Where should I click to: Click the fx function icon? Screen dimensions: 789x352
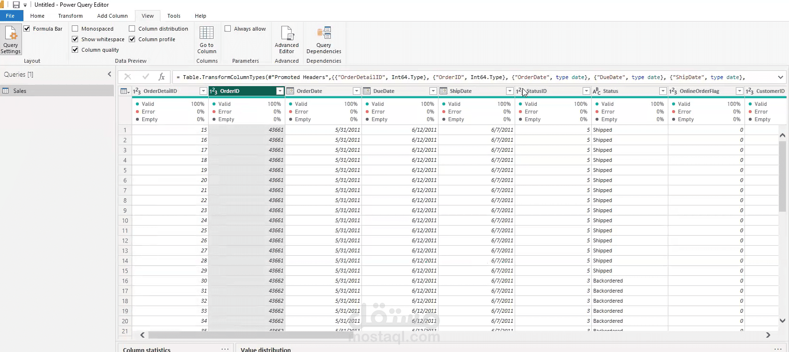[x=162, y=77]
